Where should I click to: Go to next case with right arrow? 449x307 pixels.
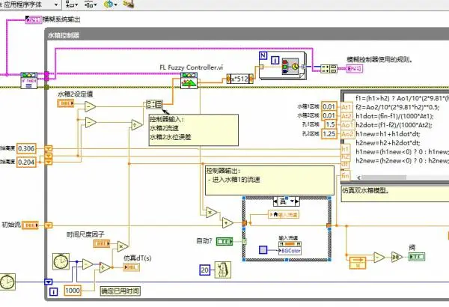pyautogui.click(x=297, y=202)
